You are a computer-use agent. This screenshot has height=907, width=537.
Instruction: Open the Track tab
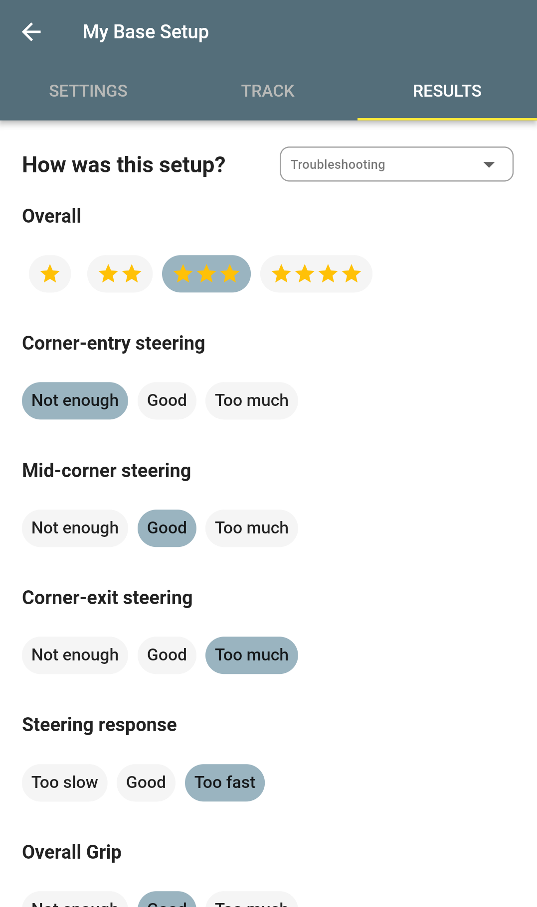[268, 91]
